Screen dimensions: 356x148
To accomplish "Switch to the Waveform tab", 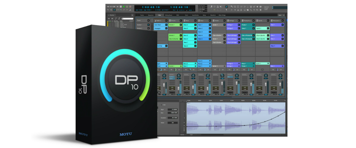I will (x=213, y=15).
